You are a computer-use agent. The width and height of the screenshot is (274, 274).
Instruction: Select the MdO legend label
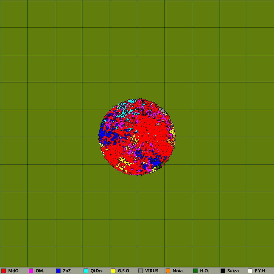13,271
